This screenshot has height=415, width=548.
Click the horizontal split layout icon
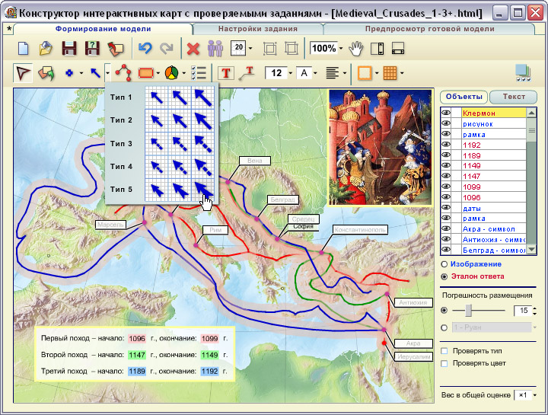point(398,48)
